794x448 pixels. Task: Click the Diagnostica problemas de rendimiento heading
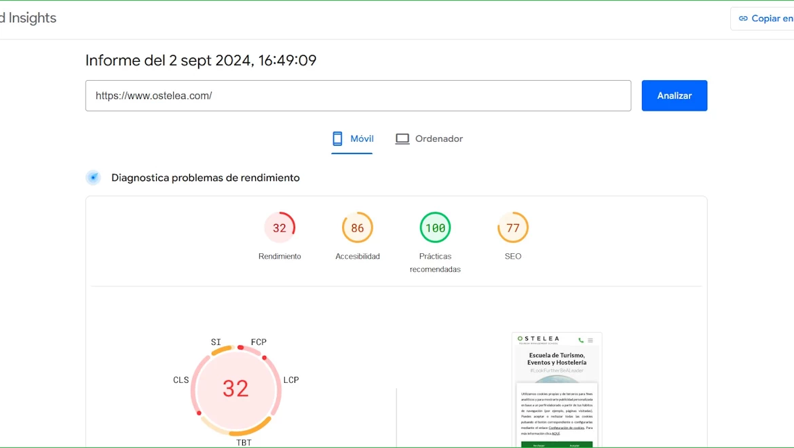206,178
